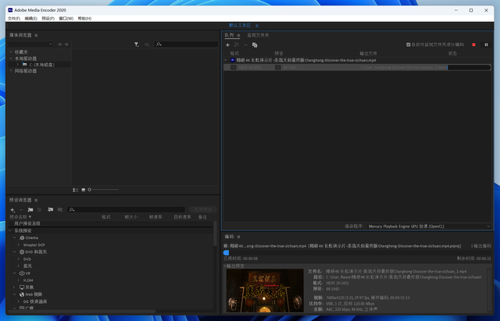
Task: Click the delete preset minus icon in preset browser
Action: click(21, 210)
